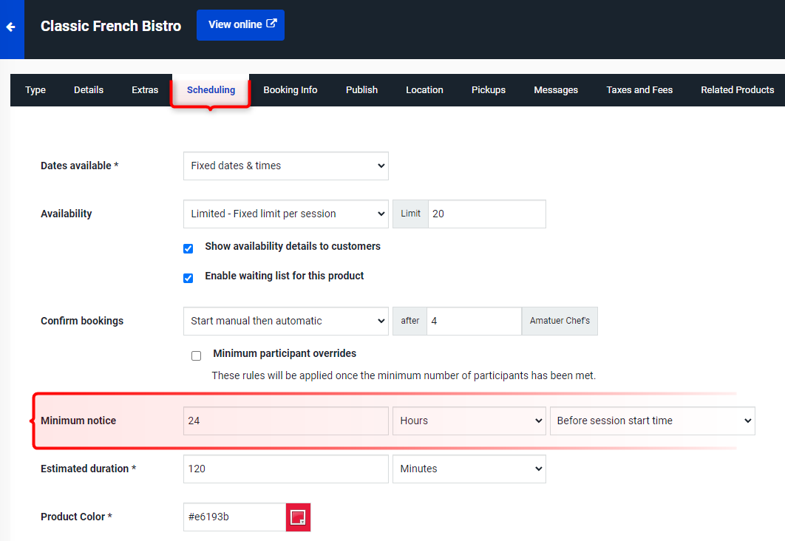The image size is (785, 541).
Task: Click the Product Color hex value field
Action: click(x=235, y=517)
